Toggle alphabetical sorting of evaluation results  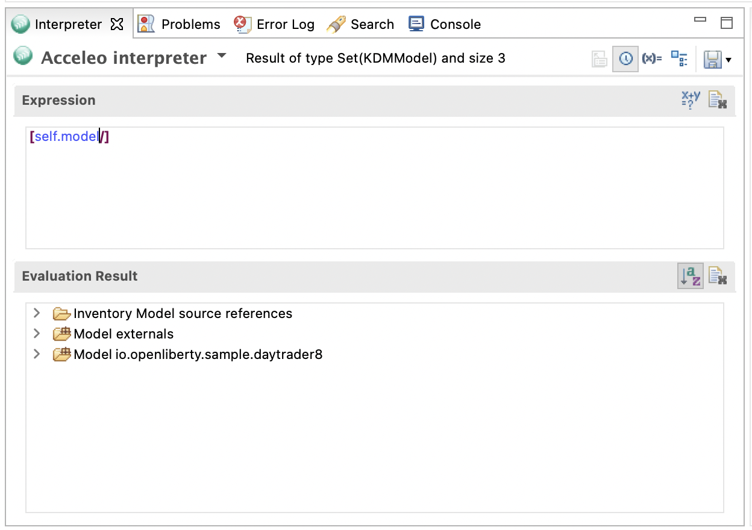(690, 276)
